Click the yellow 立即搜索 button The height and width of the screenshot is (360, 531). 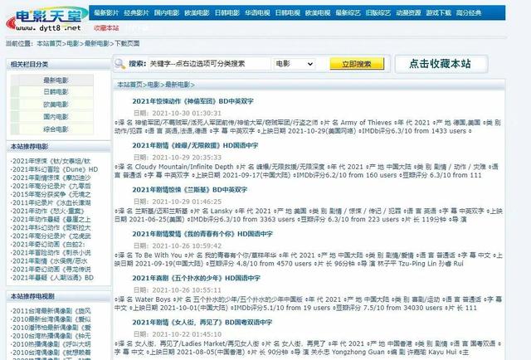(357, 64)
